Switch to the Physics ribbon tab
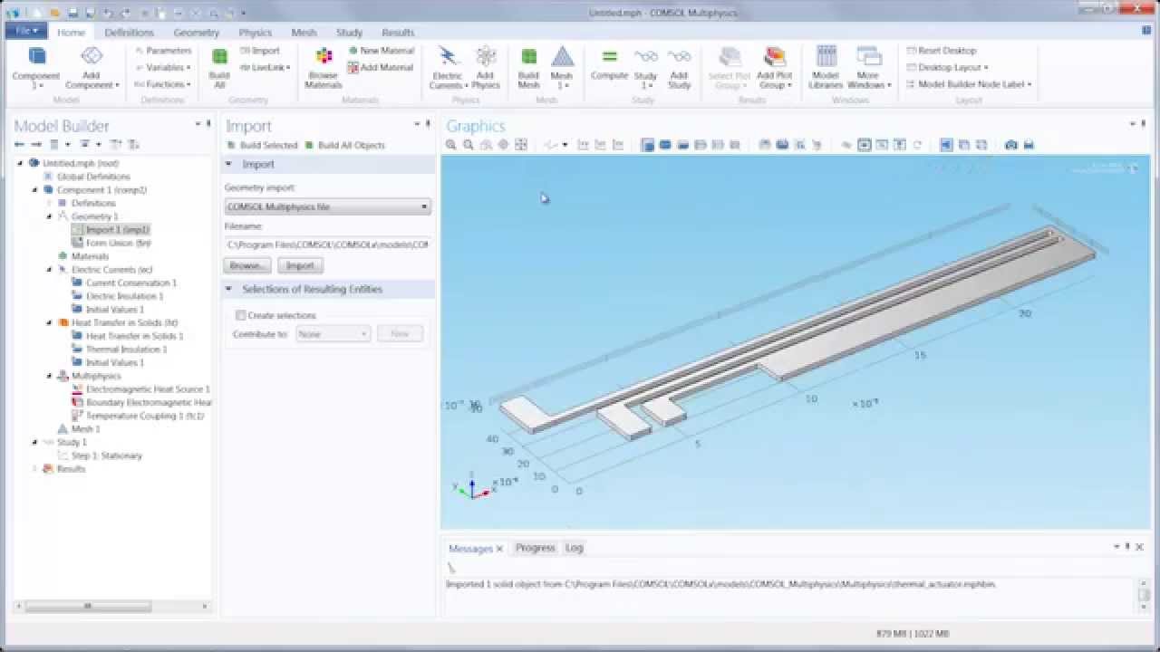The height and width of the screenshot is (652, 1160). tap(256, 33)
